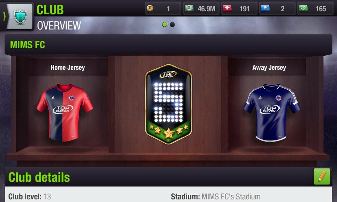Open the 191 treatments counter

[239, 9]
